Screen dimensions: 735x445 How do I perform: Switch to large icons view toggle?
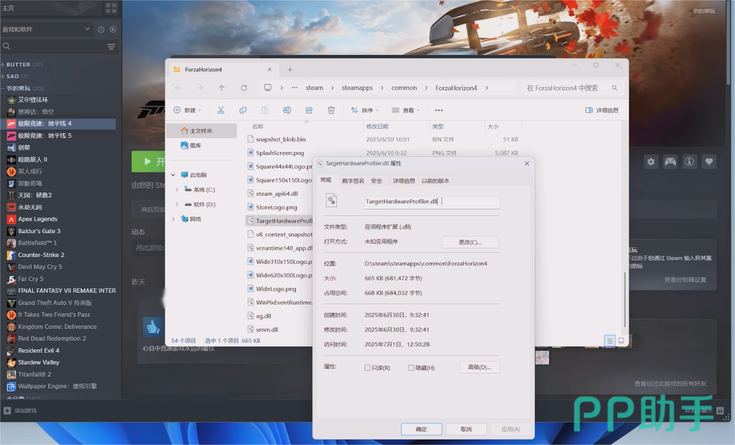pyautogui.click(x=621, y=341)
